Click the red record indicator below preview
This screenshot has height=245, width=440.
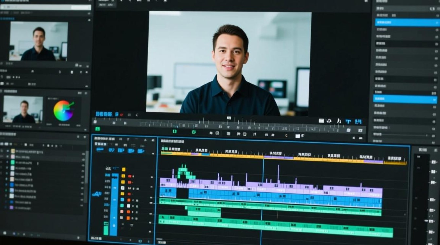[x=121, y=115]
